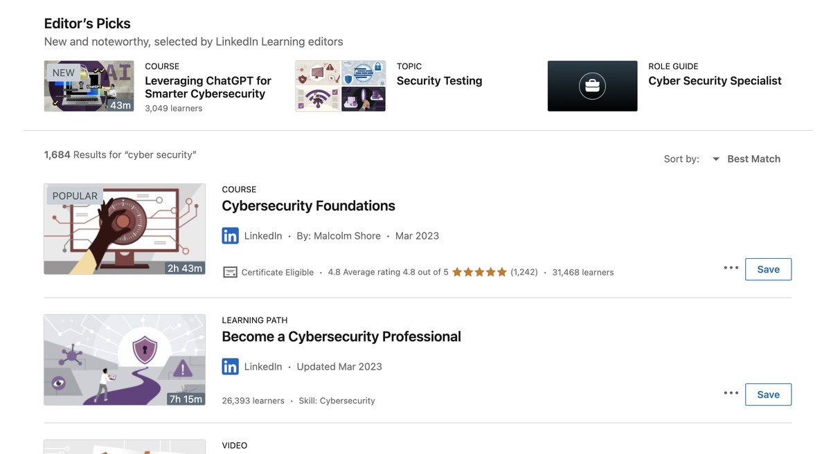Click the Become a Cybersecurity Professional thumbnail
Image resolution: width=831 pixels, height=454 pixels.
pyautogui.click(x=125, y=360)
